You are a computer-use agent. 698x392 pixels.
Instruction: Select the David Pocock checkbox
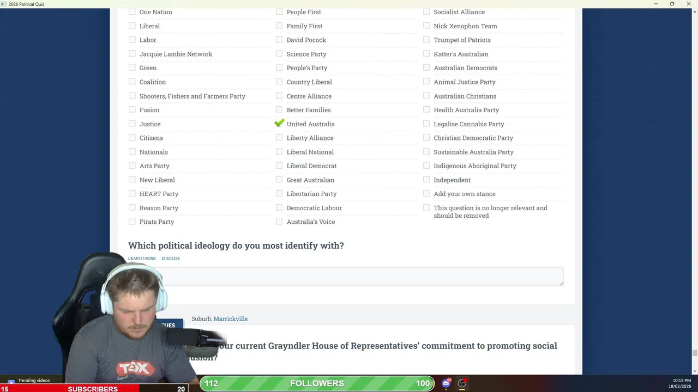[x=279, y=40]
